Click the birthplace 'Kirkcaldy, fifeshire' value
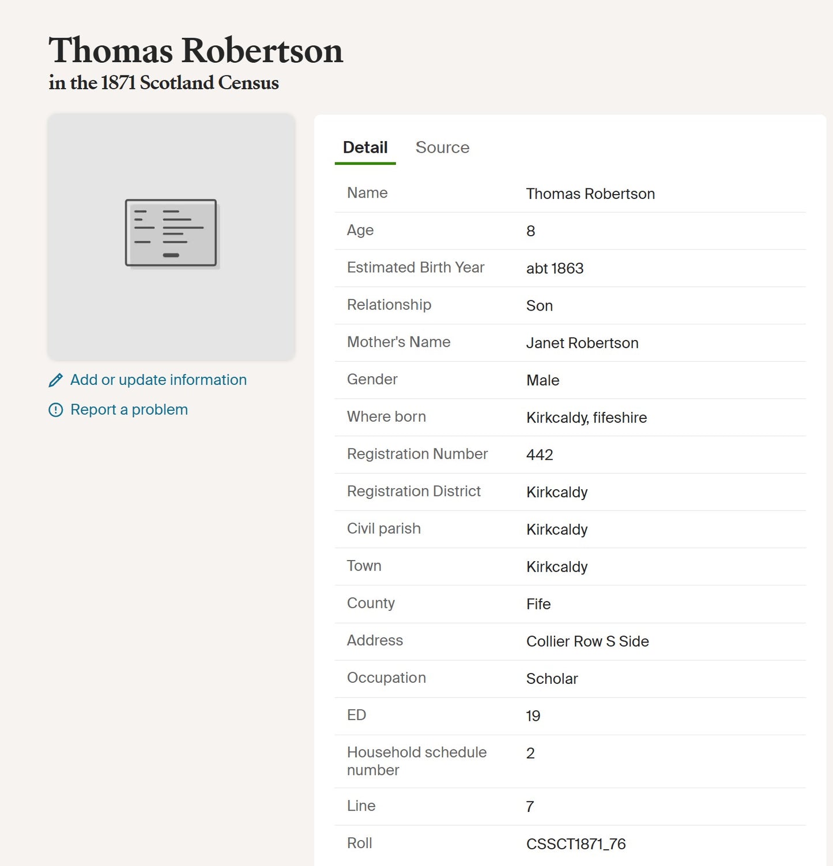833x866 pixels. coord(586,418)
